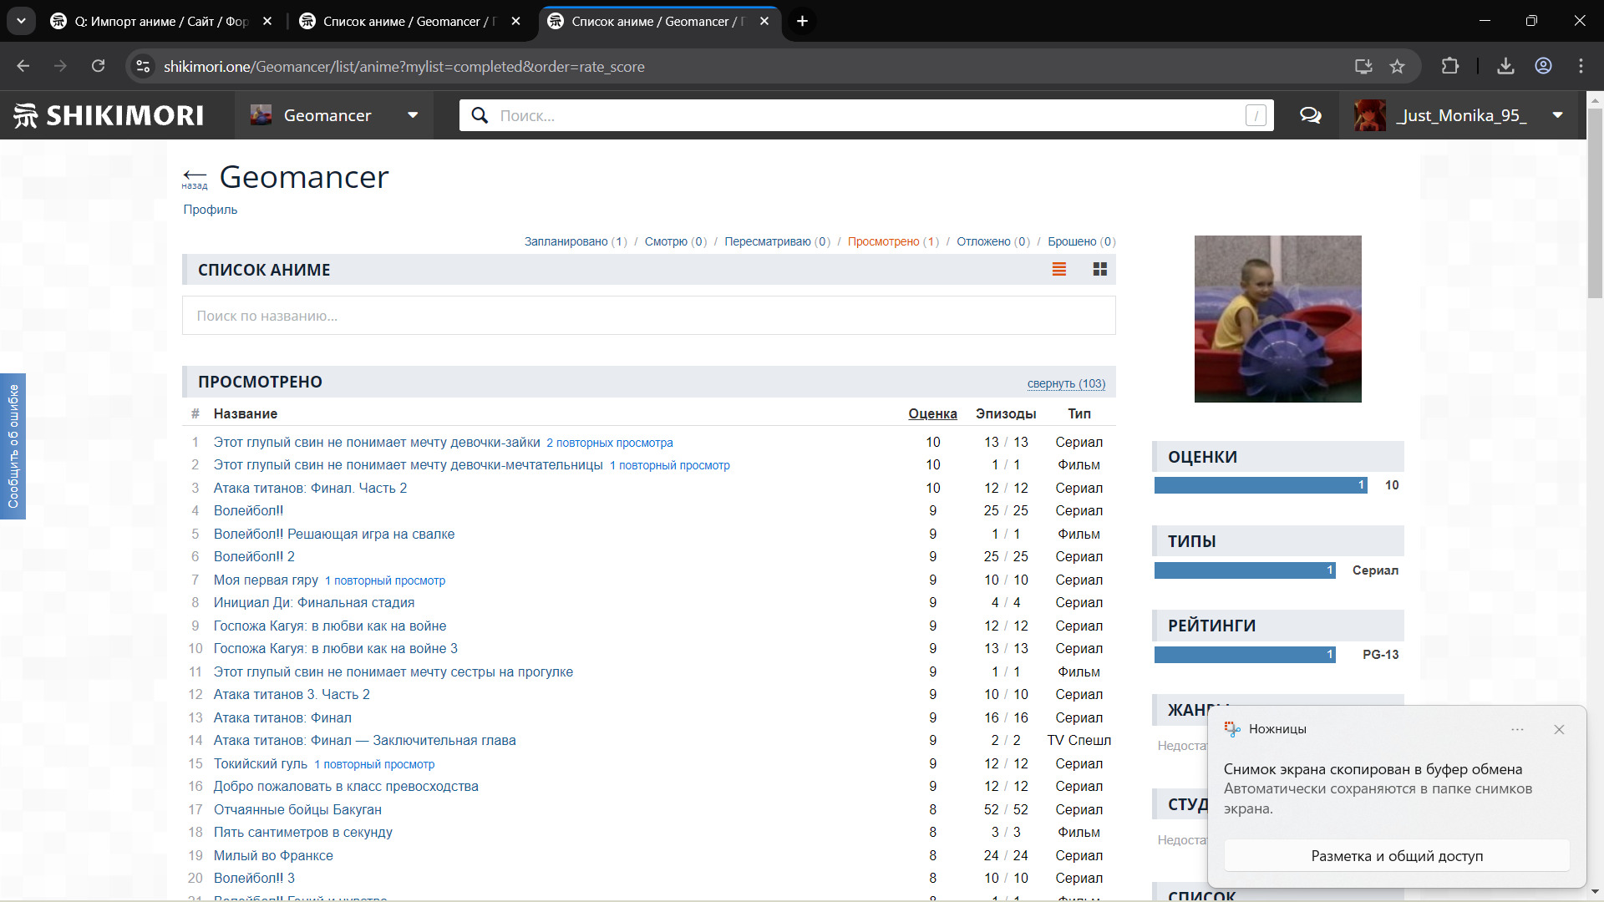Expand the Geomancer dropdown in the header

(413, 115)
